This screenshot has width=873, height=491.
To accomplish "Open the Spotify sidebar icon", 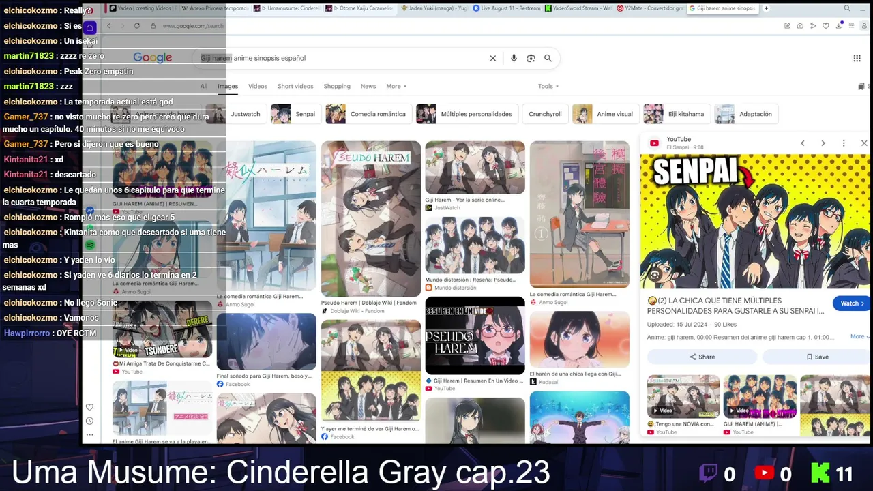I will coord(90,245).
